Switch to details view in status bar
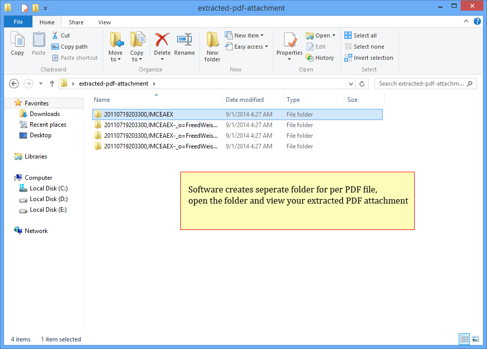Image resolution: width=487 pixels, height=349 pixels. click(464, 339)
